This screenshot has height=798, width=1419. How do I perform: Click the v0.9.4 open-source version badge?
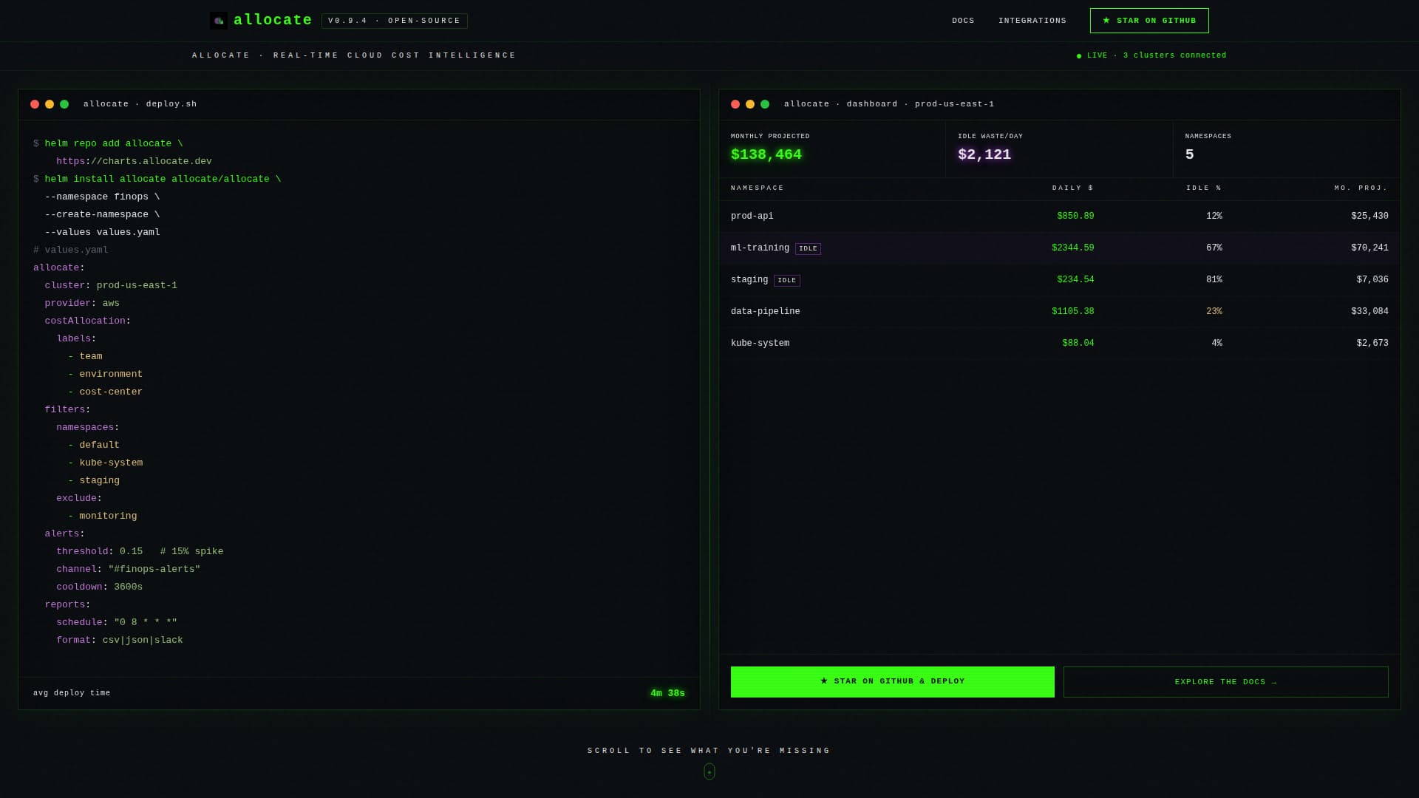click(395, 21)
